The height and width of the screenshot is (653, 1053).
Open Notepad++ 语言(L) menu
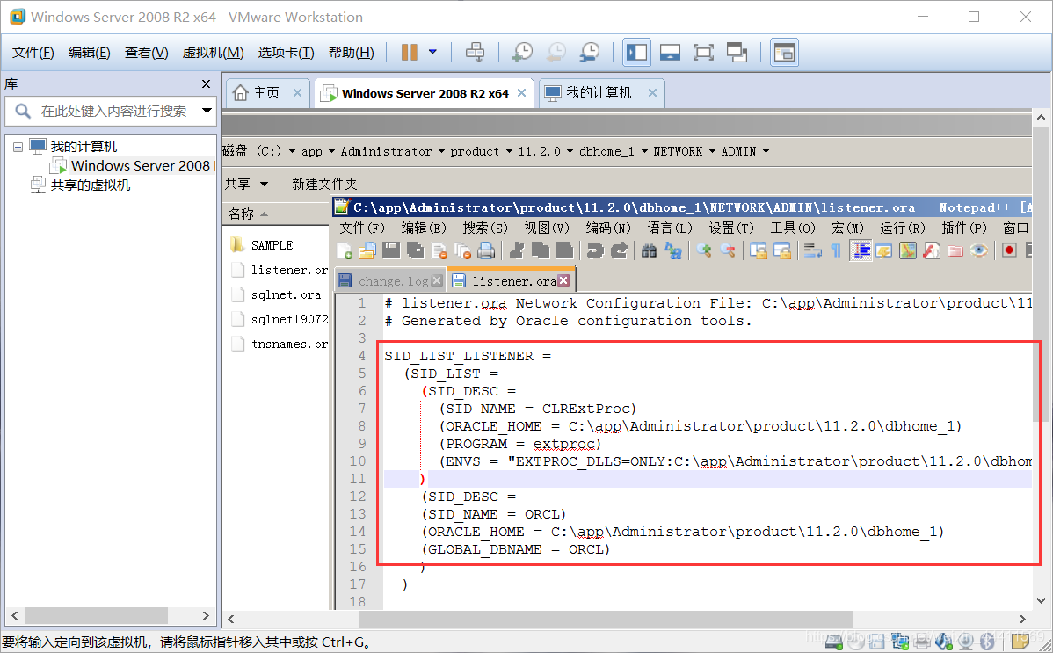670,228
